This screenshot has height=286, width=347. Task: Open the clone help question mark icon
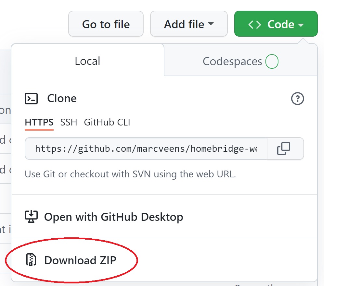(297, 99)
